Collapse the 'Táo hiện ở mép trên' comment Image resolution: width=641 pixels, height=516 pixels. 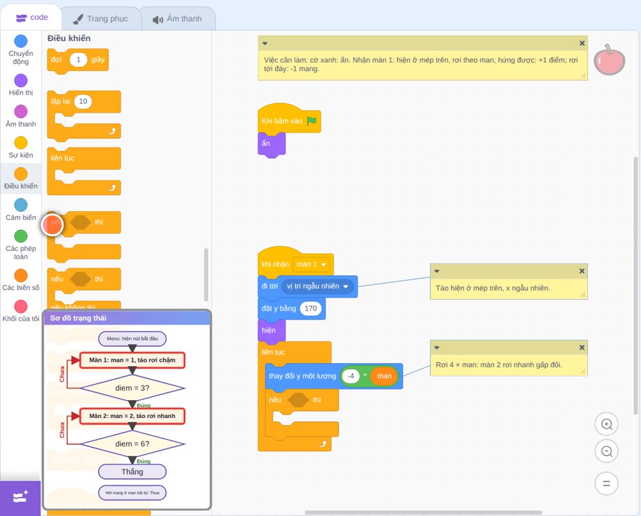[437, 271]
